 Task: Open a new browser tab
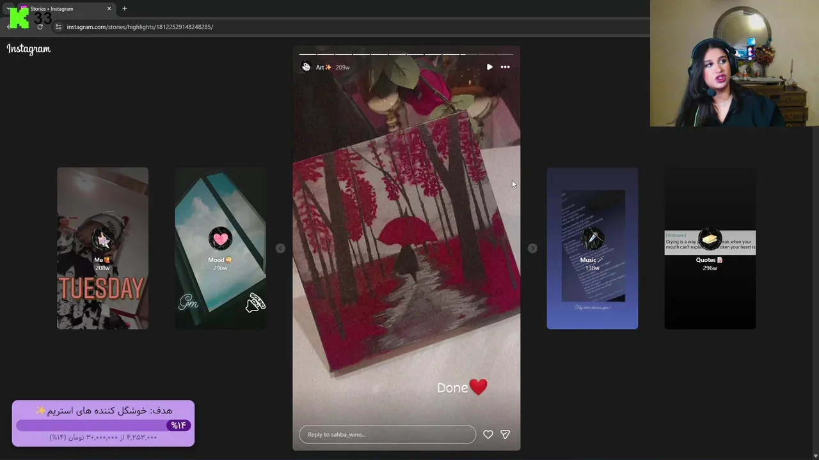tap(124, 9)
